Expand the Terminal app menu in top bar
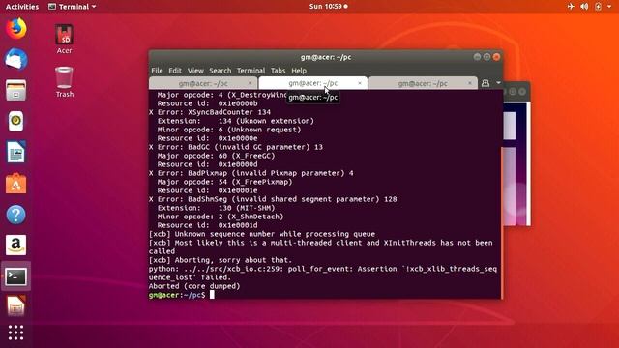The width and height of the screenshot is (619, 348). point(72,7)
